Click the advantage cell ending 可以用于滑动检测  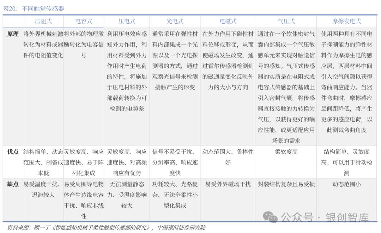tap(346, 162)
